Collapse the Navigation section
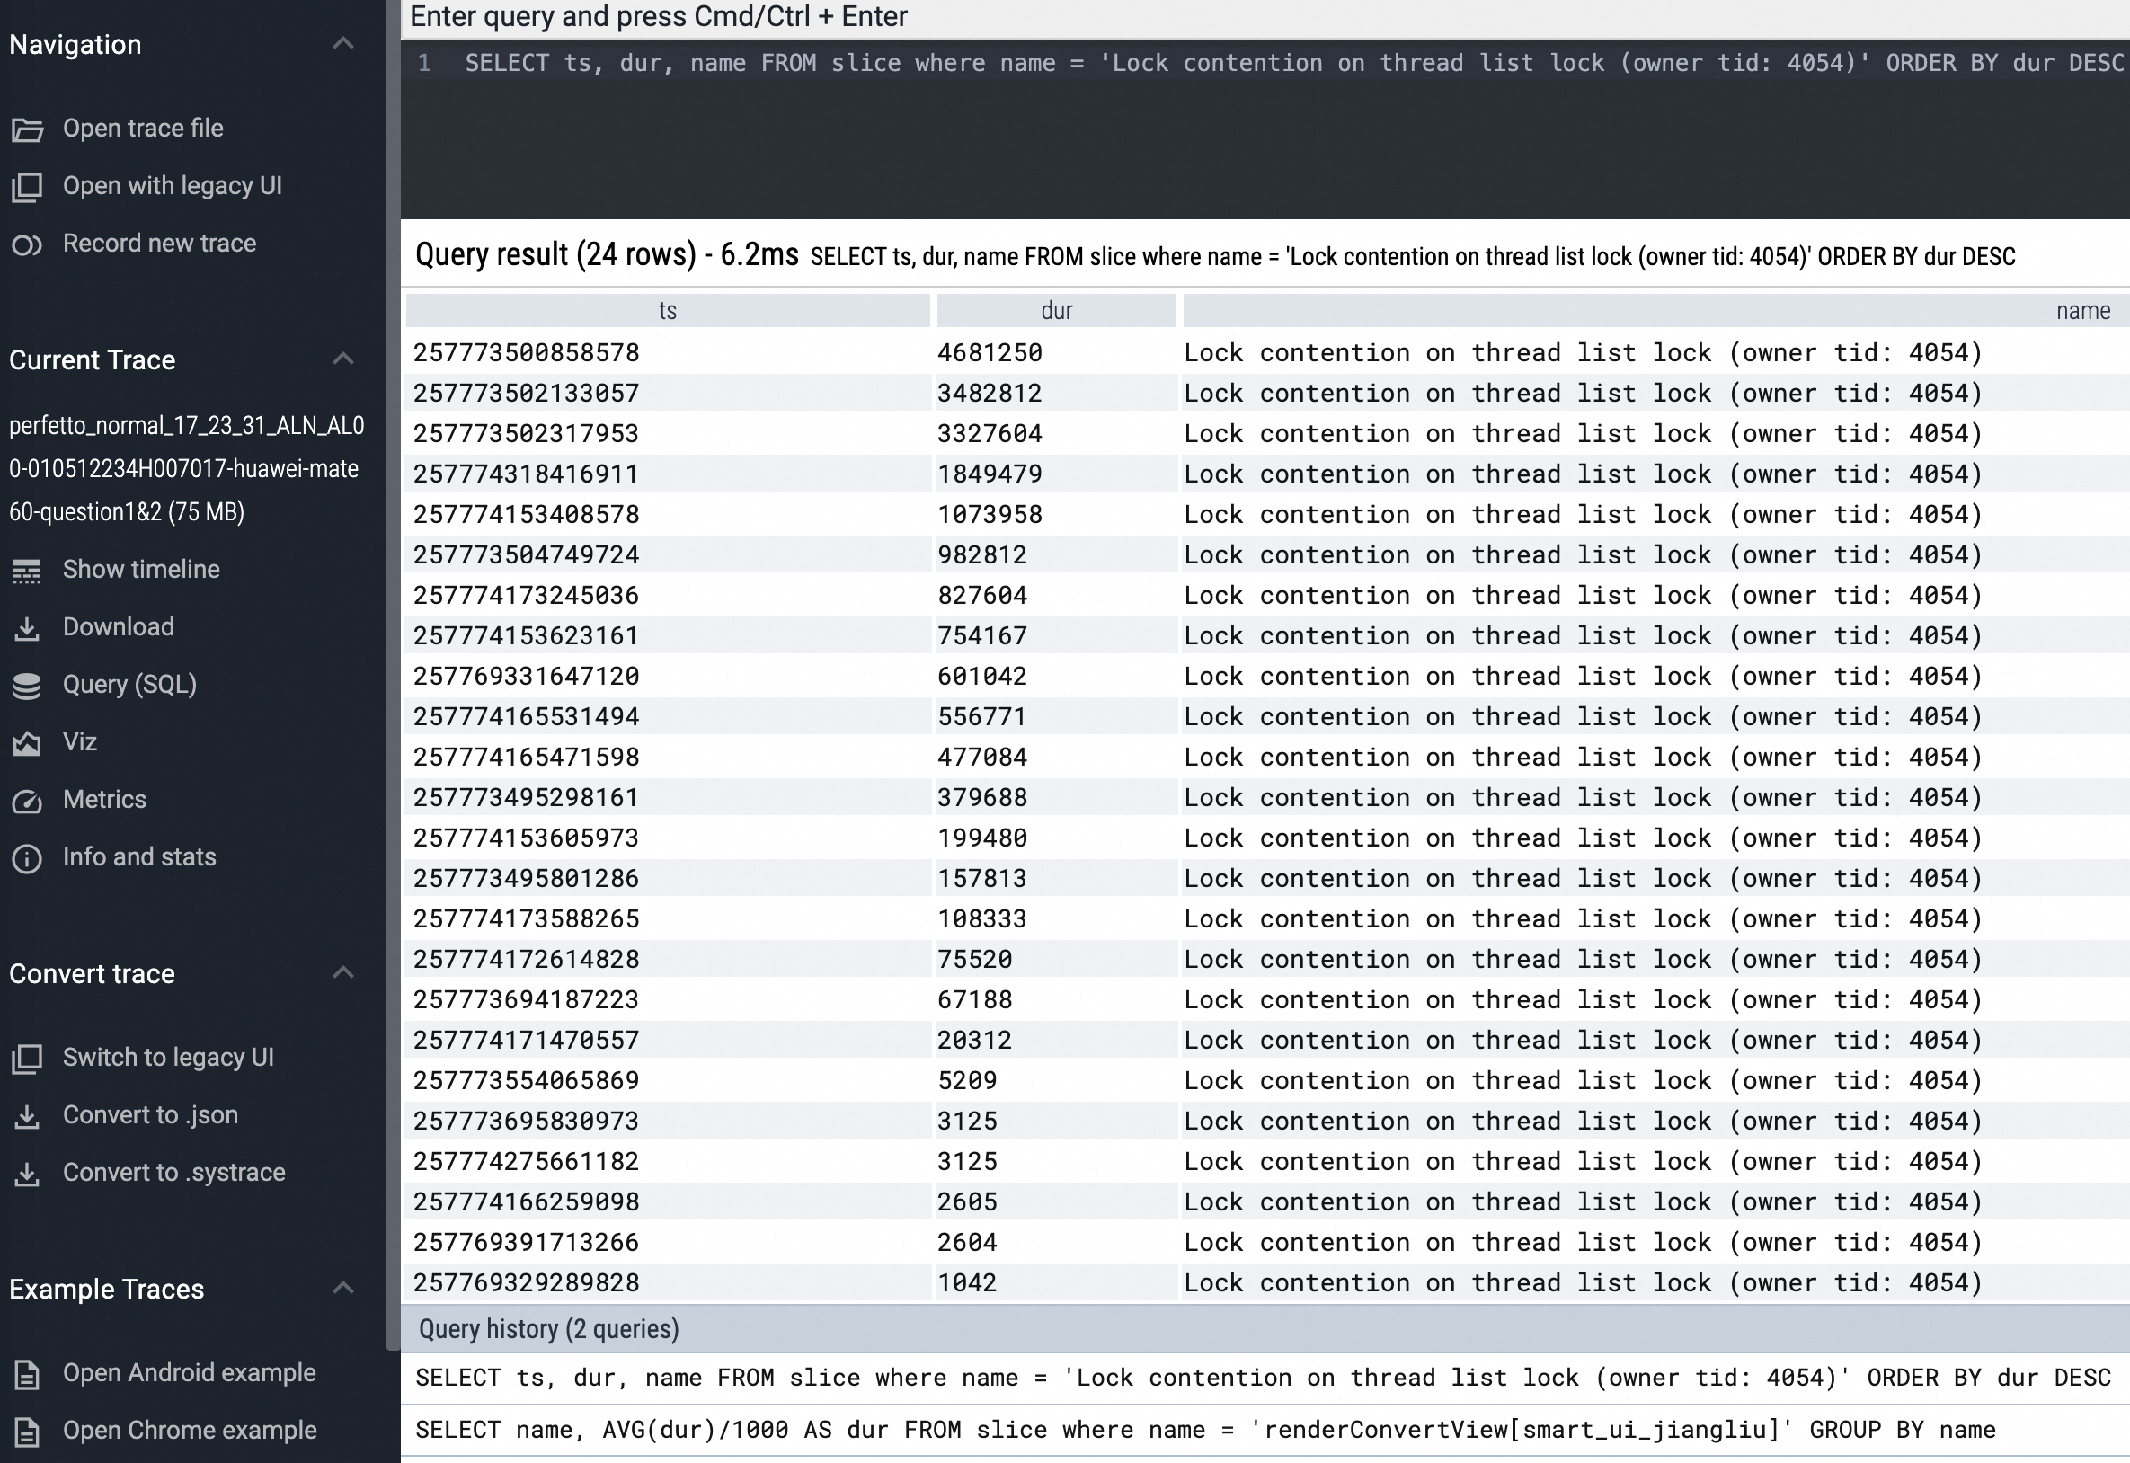Screen dimensions: 2130x1463 (343, 42)
